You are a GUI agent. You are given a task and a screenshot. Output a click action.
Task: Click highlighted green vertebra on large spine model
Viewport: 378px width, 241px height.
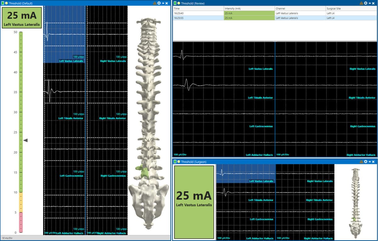pyautogui.click(x=144, y=172)
